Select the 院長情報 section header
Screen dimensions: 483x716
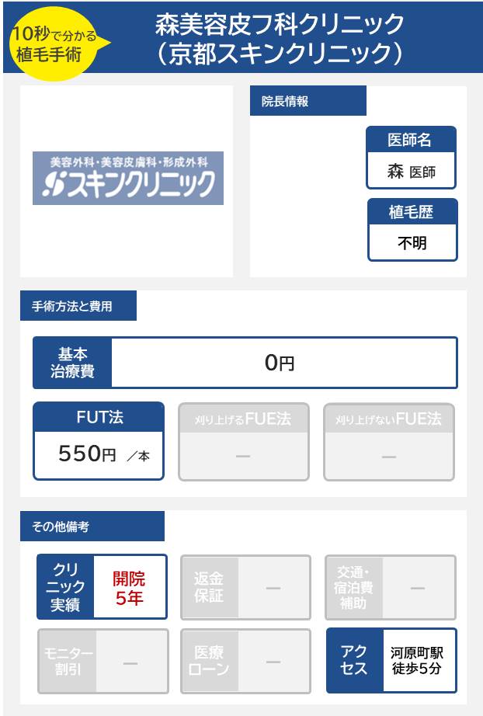(308, 101)
